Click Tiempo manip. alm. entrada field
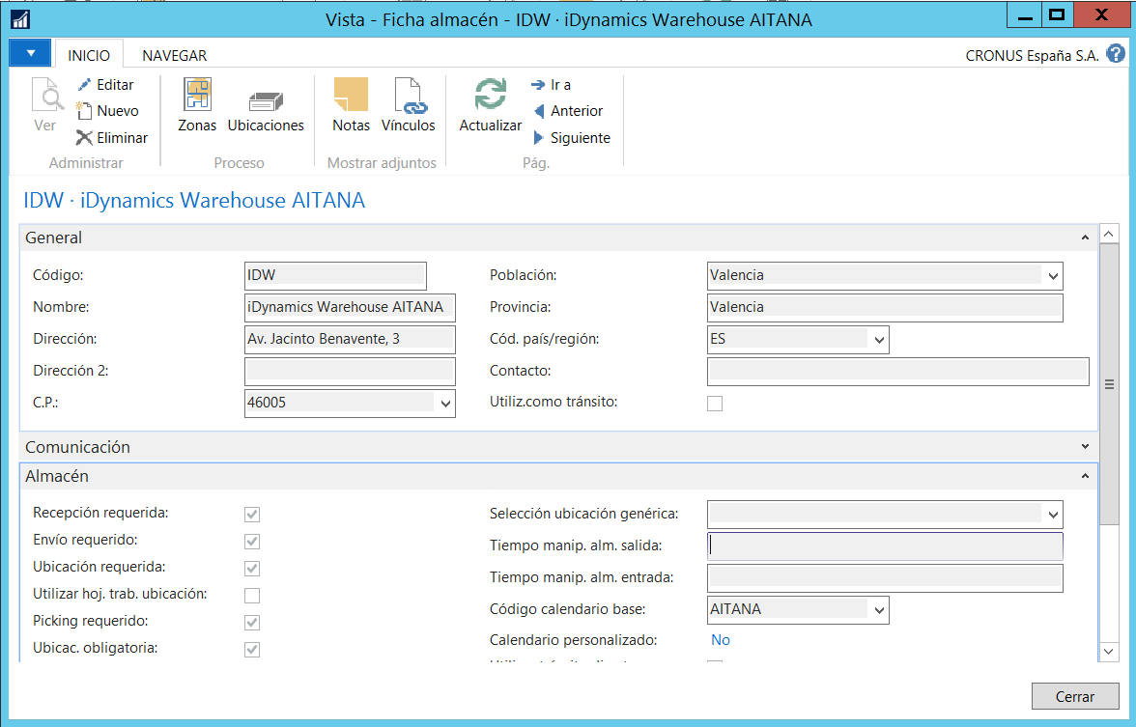1136x727 pixels. (885, 577)
